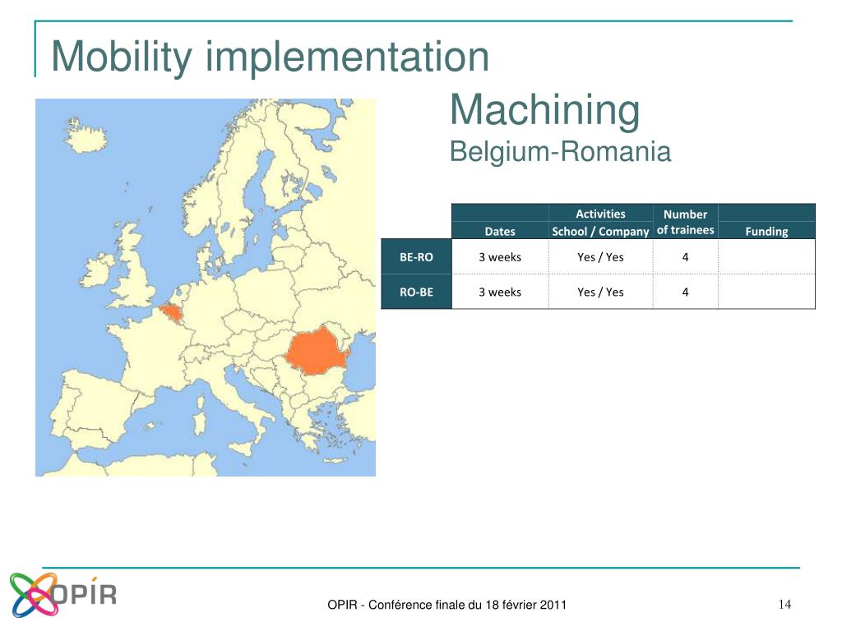Click the Europe map image
Viewport: 842px width, 631px height.
(205, 287)
